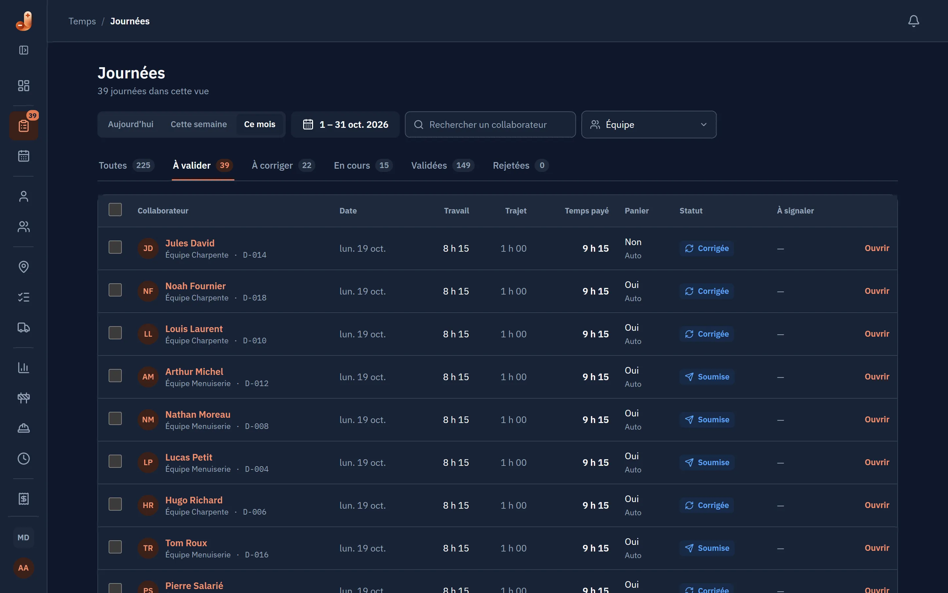Toggle the sidebar collapse icon
Screen dimensions: 948x593
click(23, 50)
